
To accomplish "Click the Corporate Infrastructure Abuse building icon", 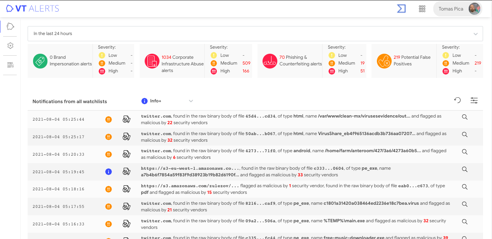I will click(x=152, y=61).
